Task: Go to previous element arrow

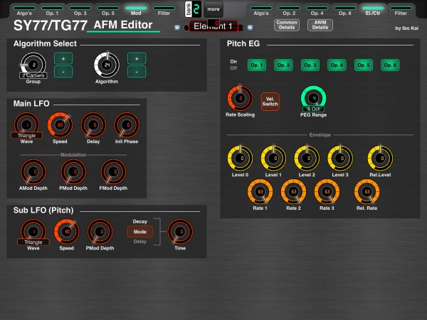Action: tap(177, 28)
